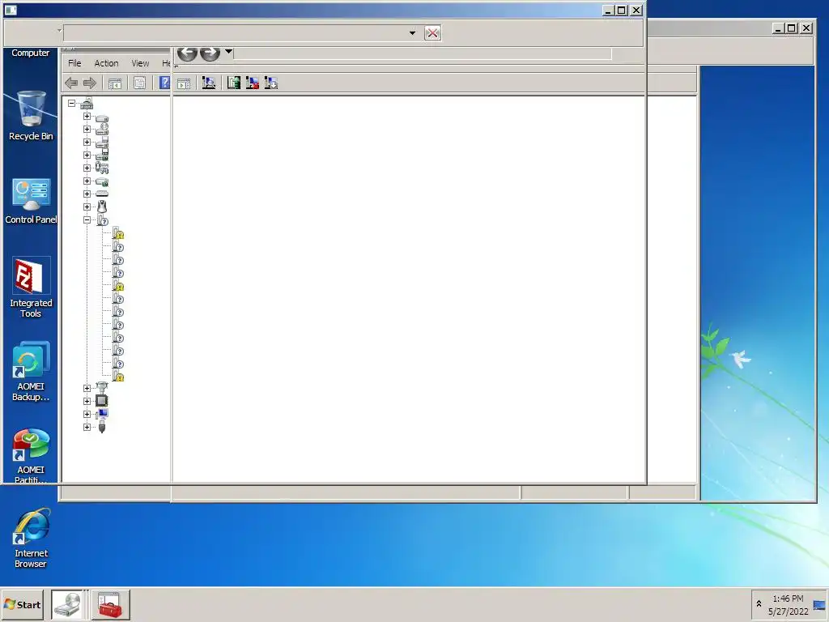
Task: Select the disk drives category icon
Action: [x=102, y=118]
